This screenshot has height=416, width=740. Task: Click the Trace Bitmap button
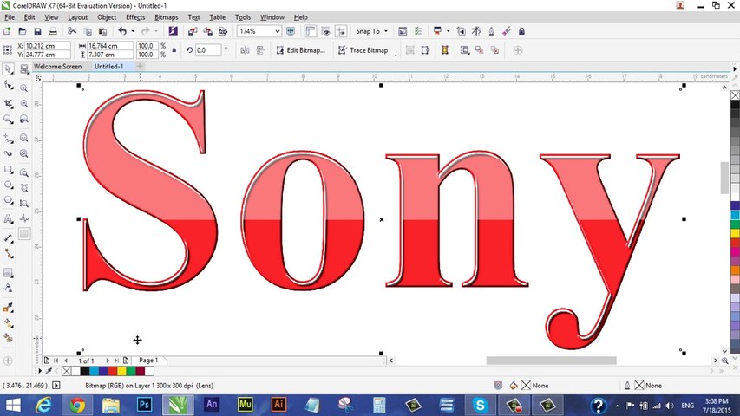pos(363,50)
